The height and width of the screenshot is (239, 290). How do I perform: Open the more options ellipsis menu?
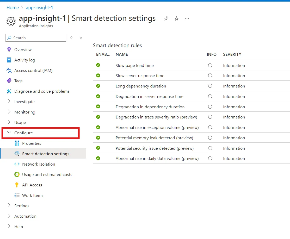point(187,18)
